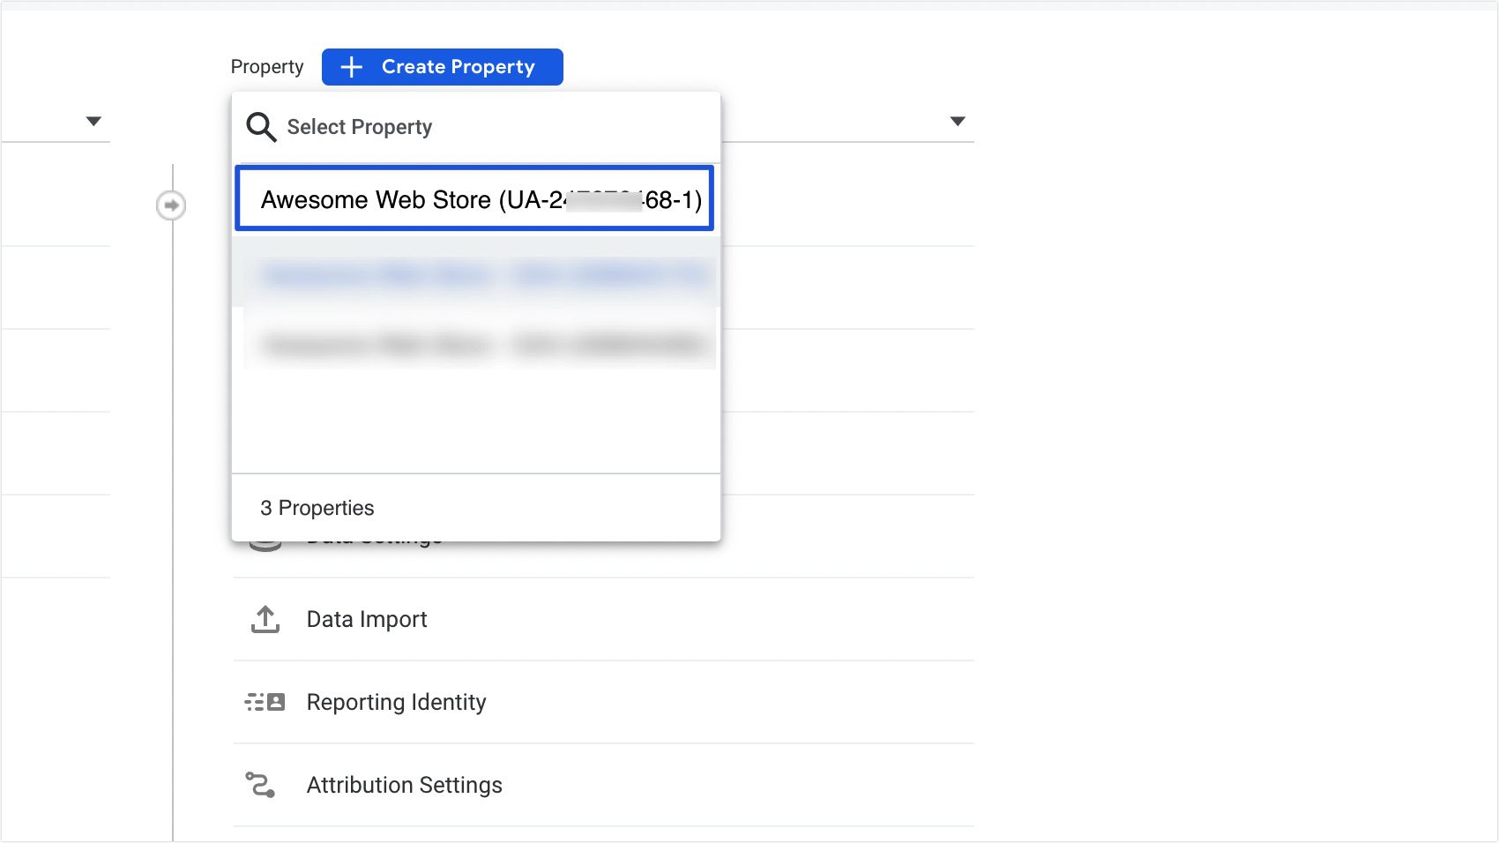Viewport: 1499px width, 843px height.
Task: Select the blurred gray property entry
Action: coord(476,344)
